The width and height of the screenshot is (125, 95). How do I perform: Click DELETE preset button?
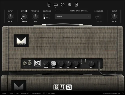coord(72,11)
